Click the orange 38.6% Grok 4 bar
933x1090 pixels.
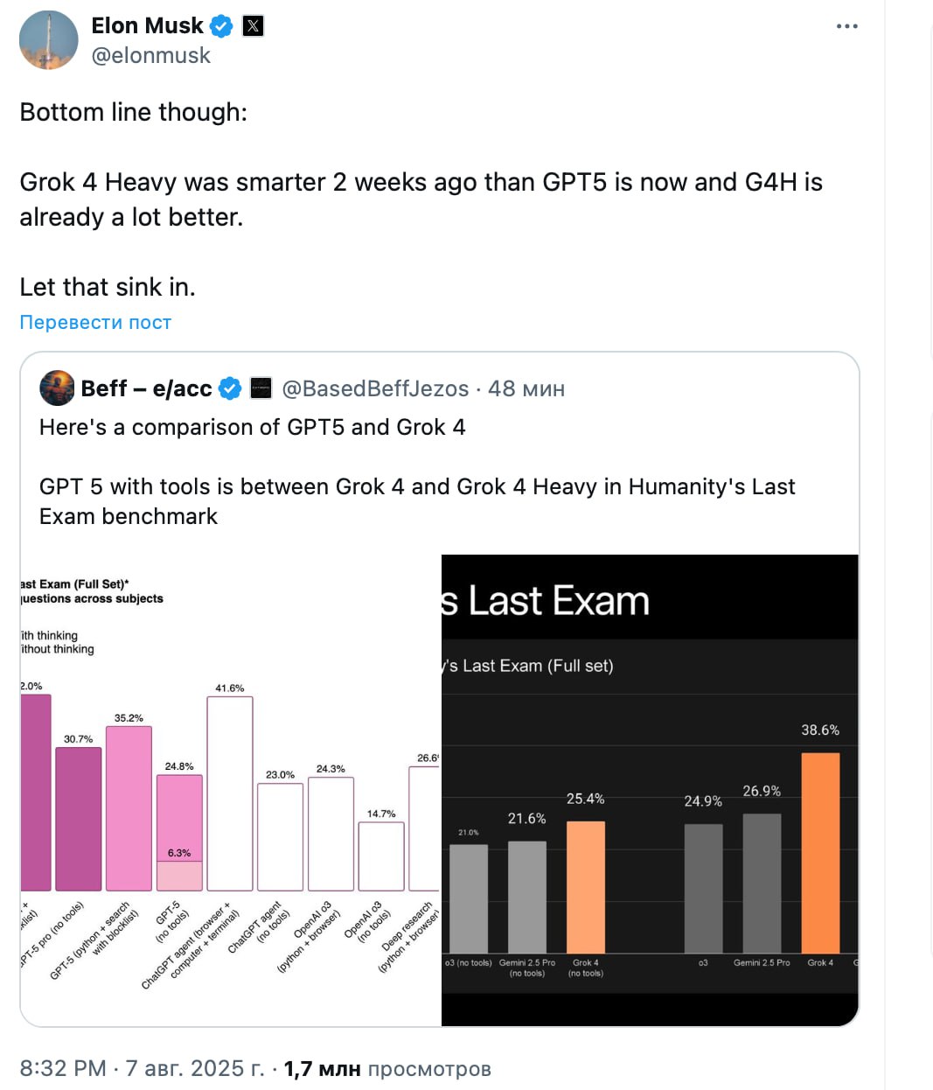pos(820,853)
